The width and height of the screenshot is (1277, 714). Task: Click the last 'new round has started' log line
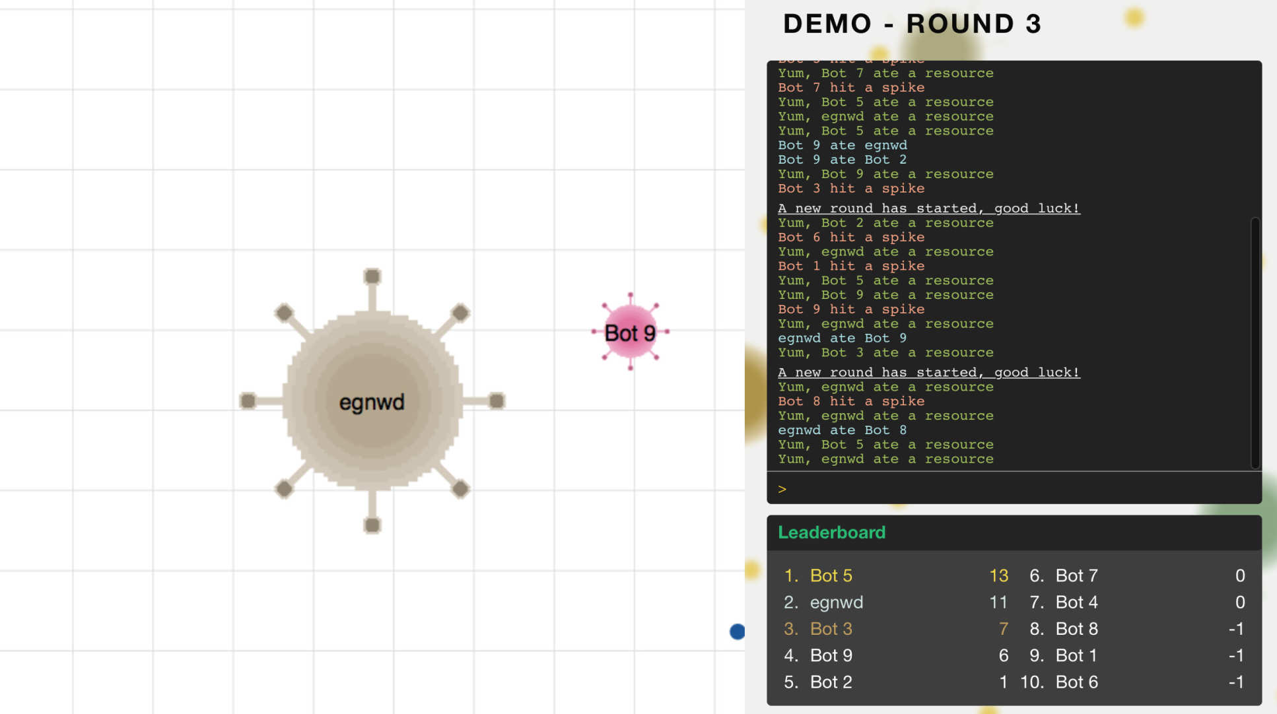tap(928, 372)
